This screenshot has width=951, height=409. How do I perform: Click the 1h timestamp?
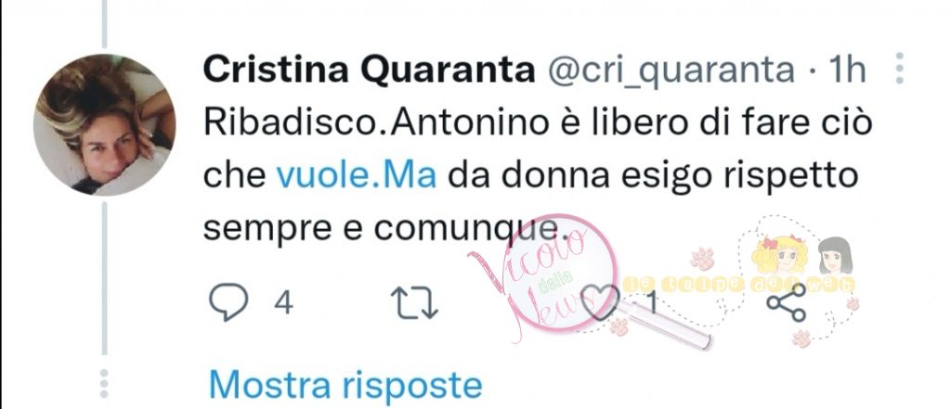848,70
